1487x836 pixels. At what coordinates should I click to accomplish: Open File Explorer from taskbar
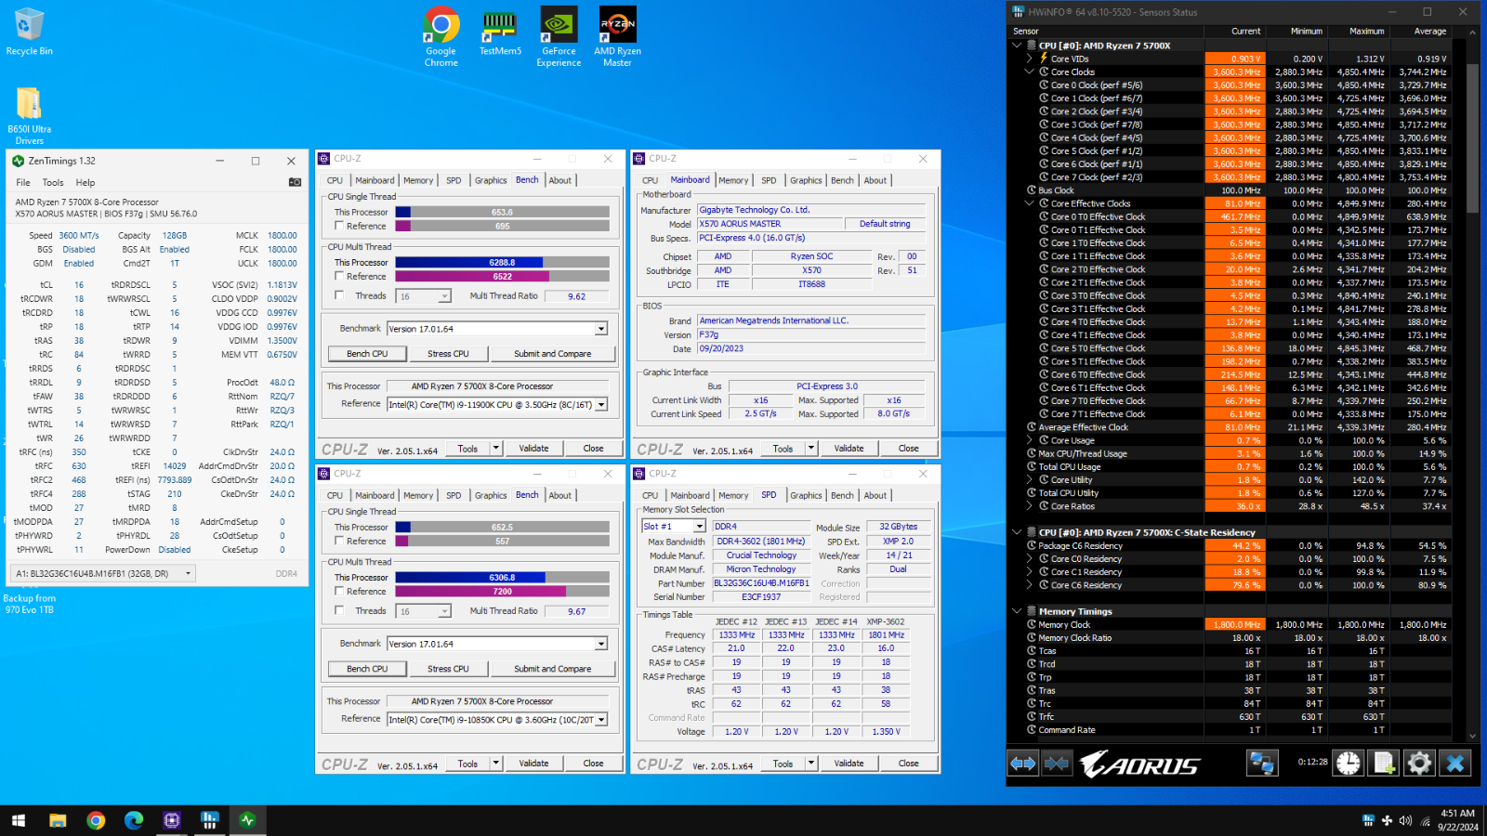point(58,820)
